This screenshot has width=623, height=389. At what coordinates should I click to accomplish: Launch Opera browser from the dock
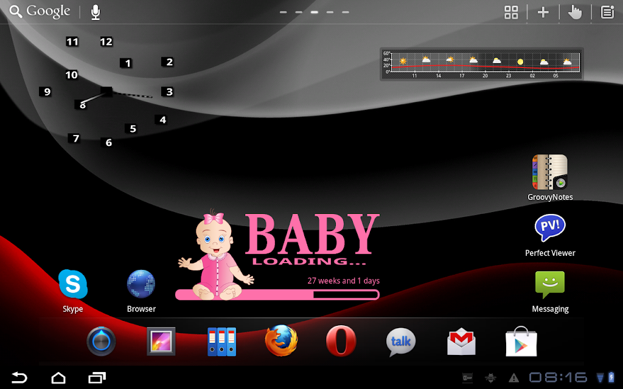tap(341, 341)
